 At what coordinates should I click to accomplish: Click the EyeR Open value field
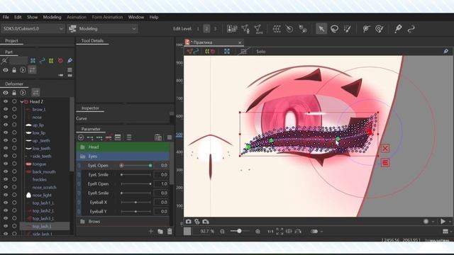[x=161, y=184]
